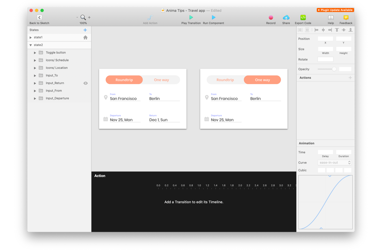Open the ease-in-out Curve dropdown

click(335, 163)
